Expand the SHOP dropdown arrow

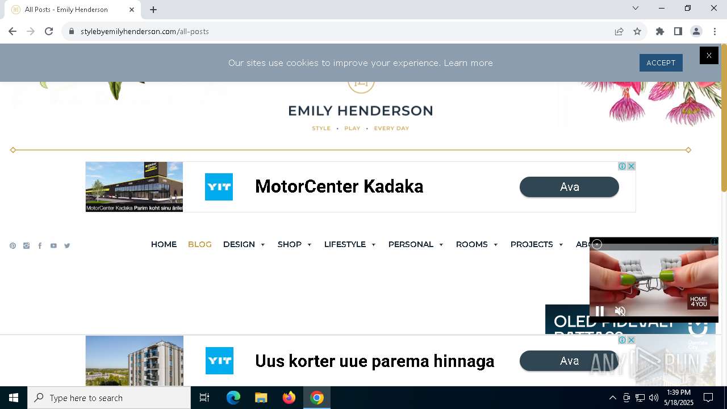pos(310,245)
